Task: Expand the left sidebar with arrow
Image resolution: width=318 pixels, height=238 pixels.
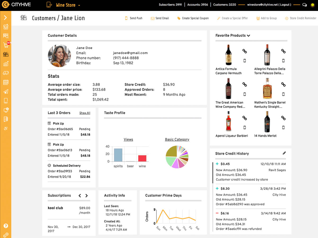Action: click(6, 18)
